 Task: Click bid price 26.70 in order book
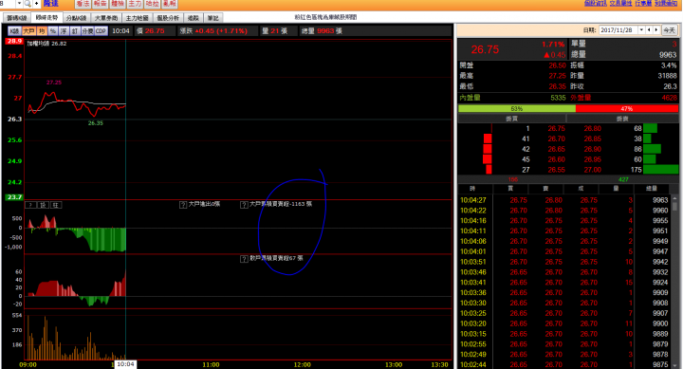pos(556,139)
